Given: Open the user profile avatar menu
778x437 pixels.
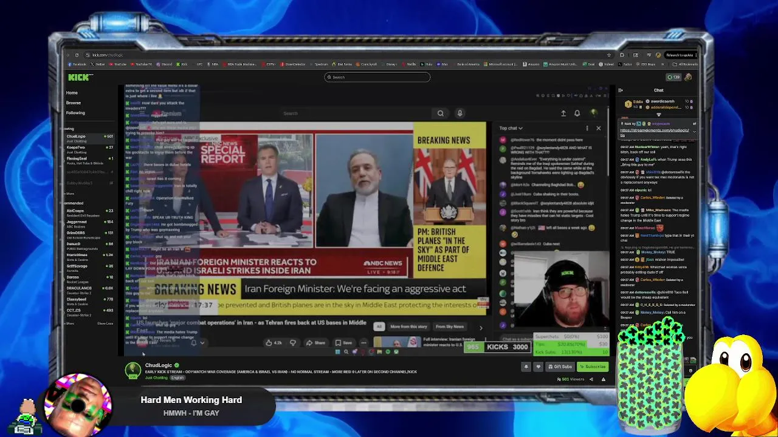Looking at the screenshot, I should pyautogui.click(x=688, y=77).
